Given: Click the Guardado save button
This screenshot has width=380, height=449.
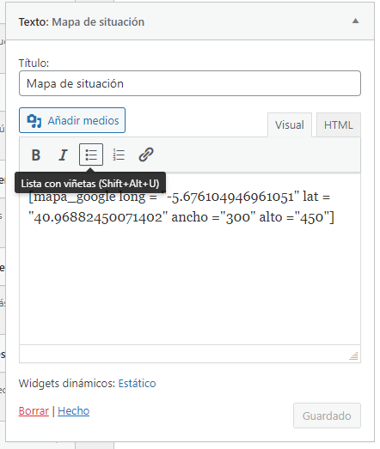Looking at the screenshot, I should (x=327, y=416).
